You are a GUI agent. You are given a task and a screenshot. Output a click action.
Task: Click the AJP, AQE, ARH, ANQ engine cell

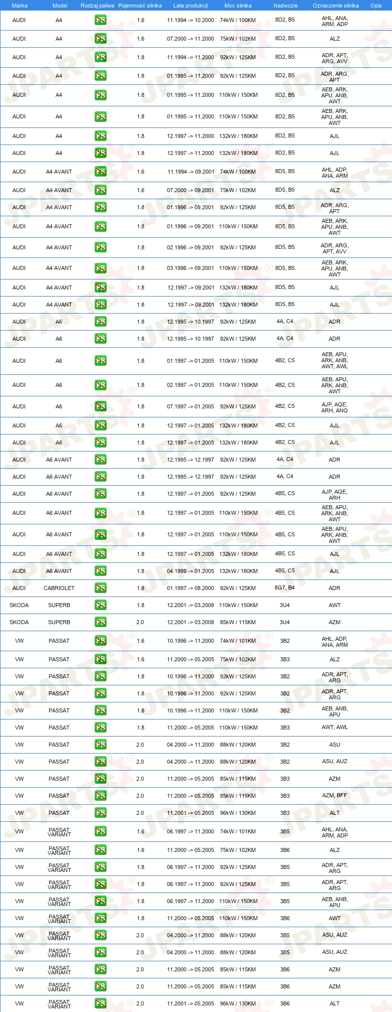click(334, 407)
